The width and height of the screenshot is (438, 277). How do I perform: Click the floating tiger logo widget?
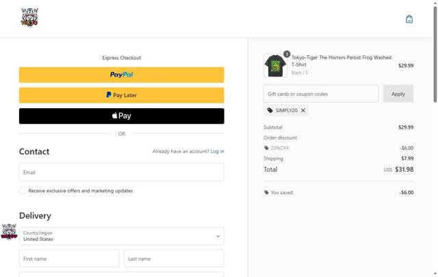(x=9, y=231)
